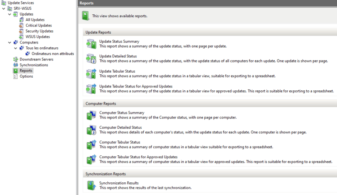Click the Downstream Servers icon

16,60
